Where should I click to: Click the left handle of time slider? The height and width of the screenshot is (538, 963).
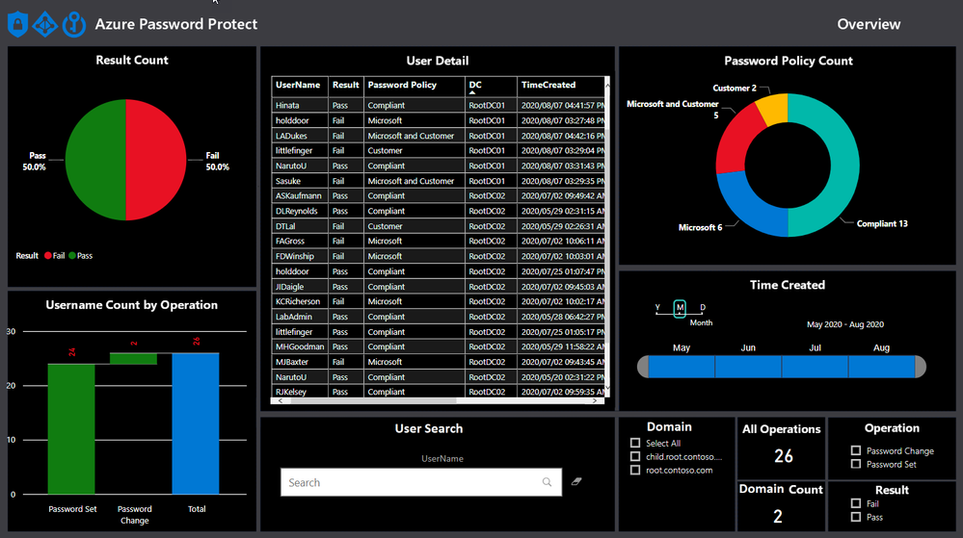point(642,367)
